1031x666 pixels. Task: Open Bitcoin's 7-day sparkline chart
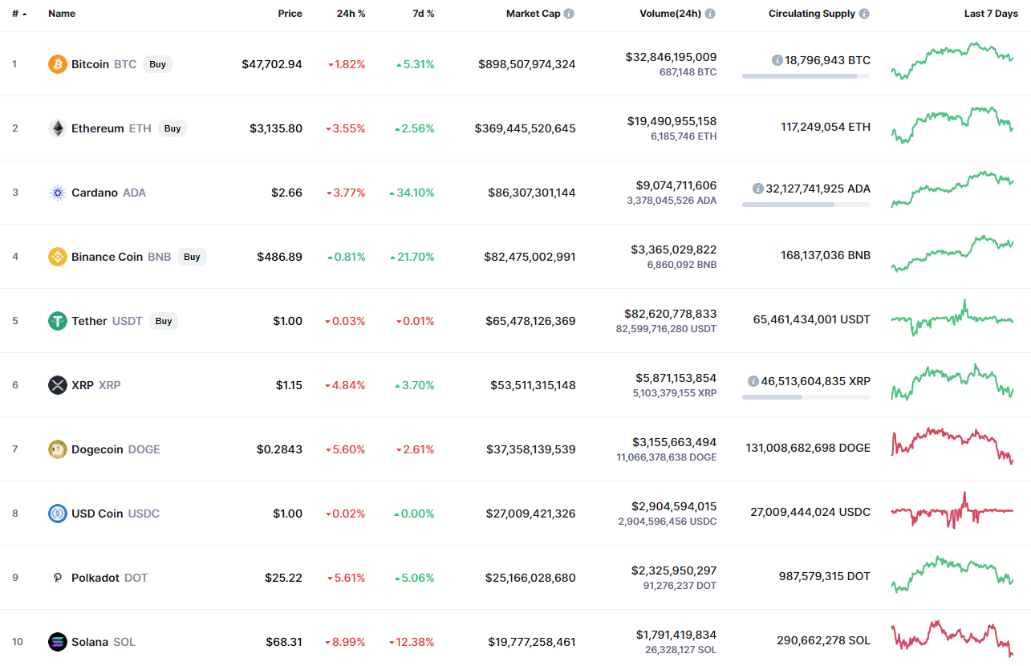(952, 60)
